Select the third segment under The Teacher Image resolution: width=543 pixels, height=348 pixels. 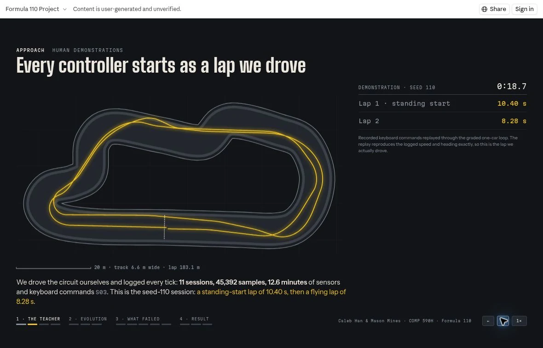pyautogui.click(x=44, y=324)
